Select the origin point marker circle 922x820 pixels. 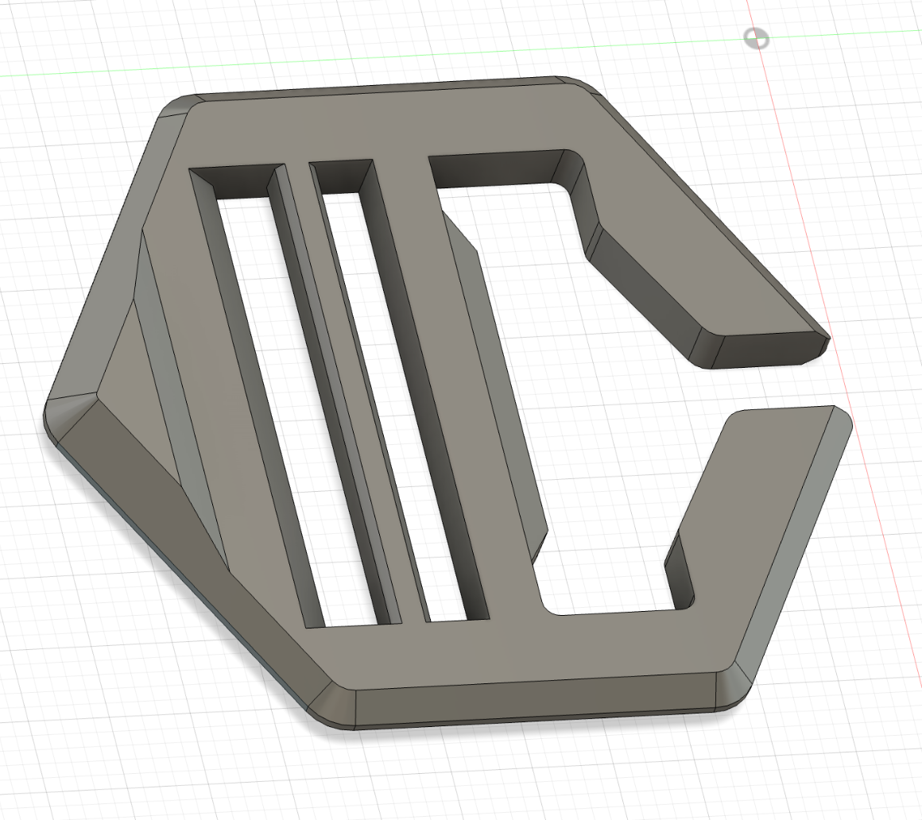coord(756,39)
